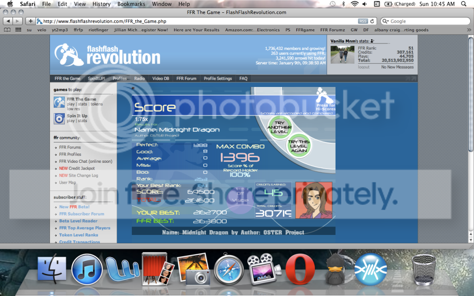
Task: Click the RSS button in address bar
Action: (x=363, y=21)
